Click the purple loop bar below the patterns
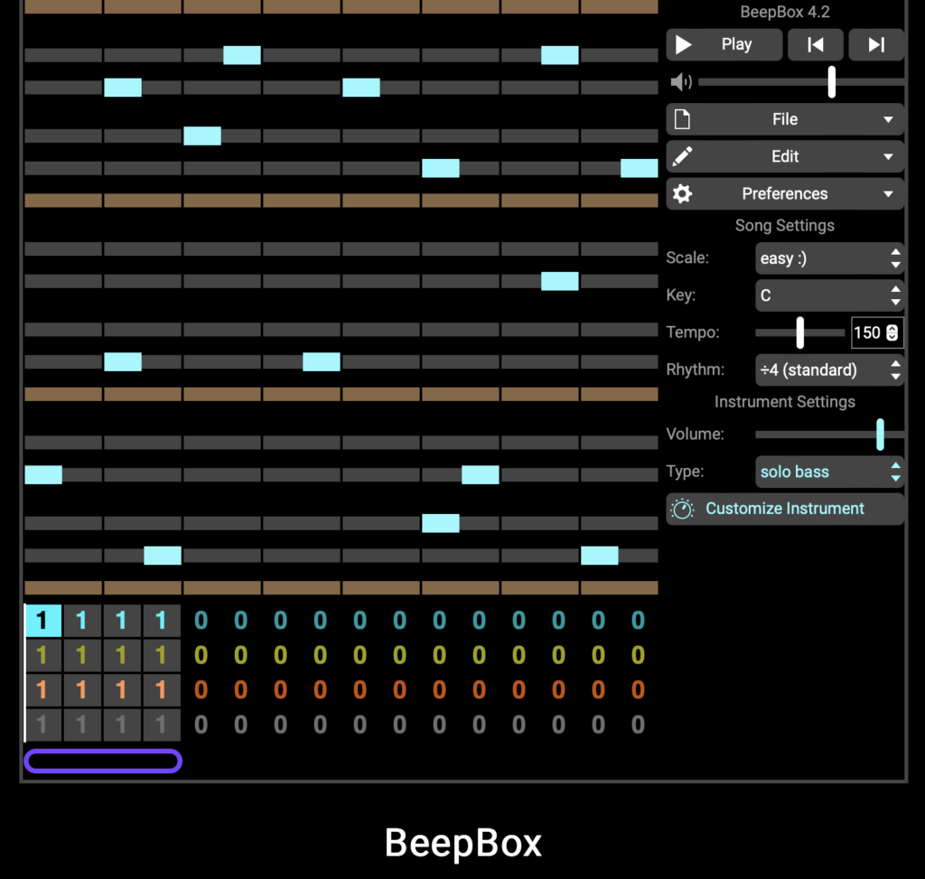Image resolution: width=925 pixels, height=879 pixels. 103,762
